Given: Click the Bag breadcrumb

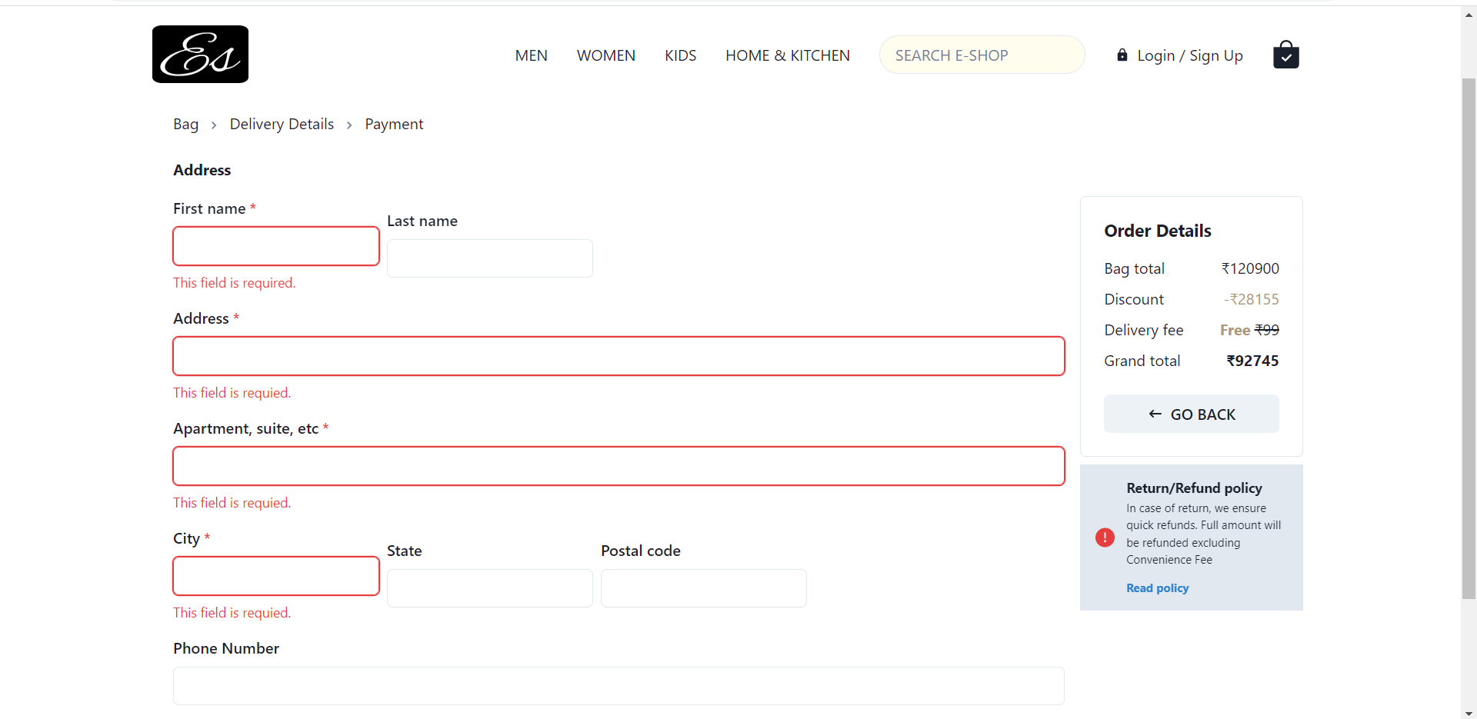Looking at the screenshot, I should coord(185,124).
